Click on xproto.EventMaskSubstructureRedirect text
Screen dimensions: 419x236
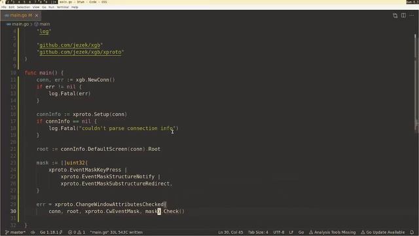(x=115, y=184)
